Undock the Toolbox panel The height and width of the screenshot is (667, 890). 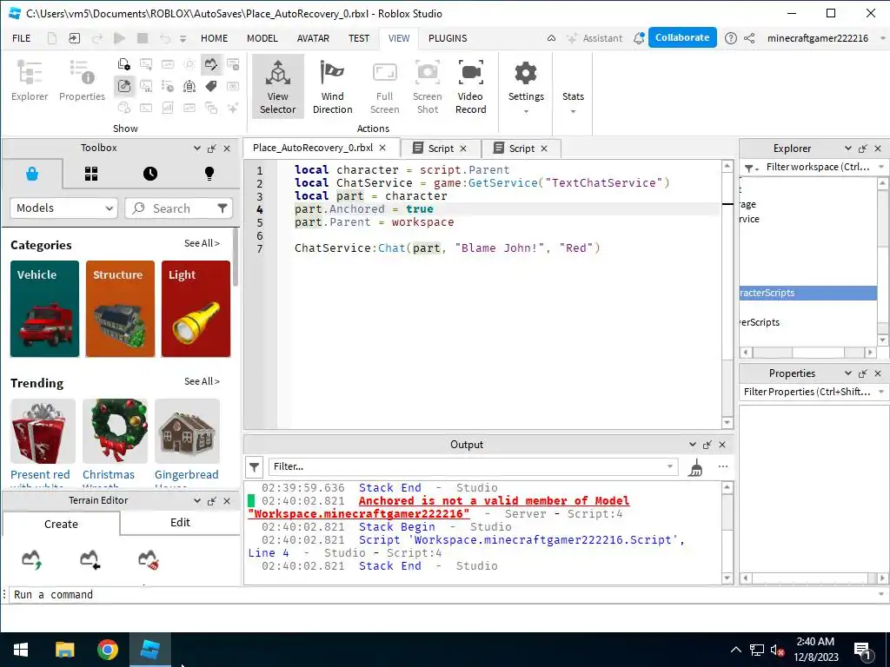point(212,148)
